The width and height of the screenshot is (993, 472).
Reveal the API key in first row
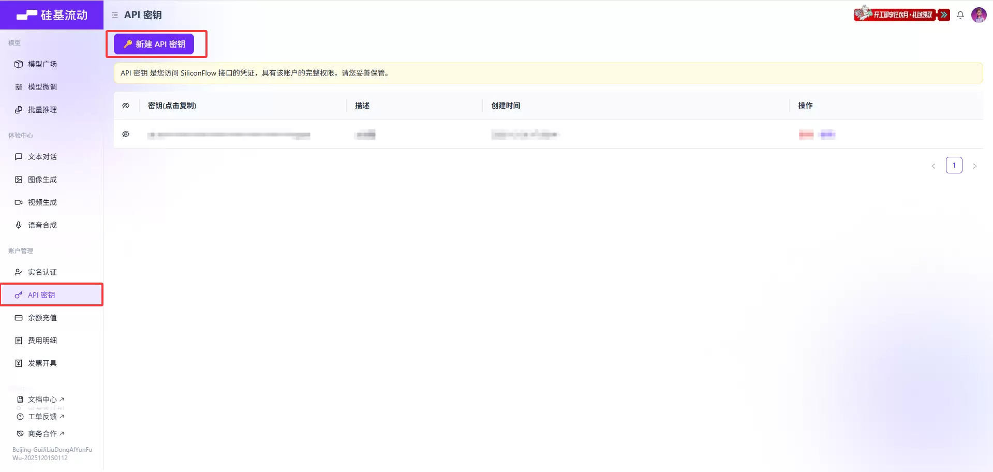coord(126,135)
